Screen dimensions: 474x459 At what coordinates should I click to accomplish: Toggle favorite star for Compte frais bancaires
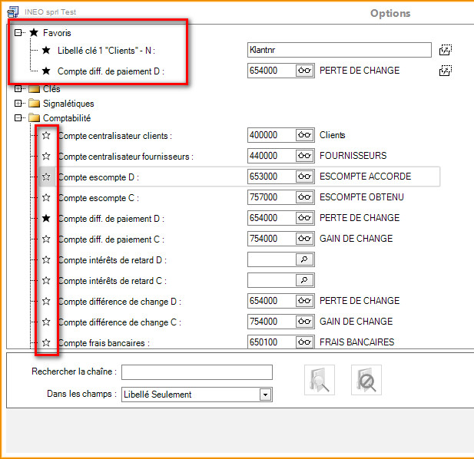46,343
